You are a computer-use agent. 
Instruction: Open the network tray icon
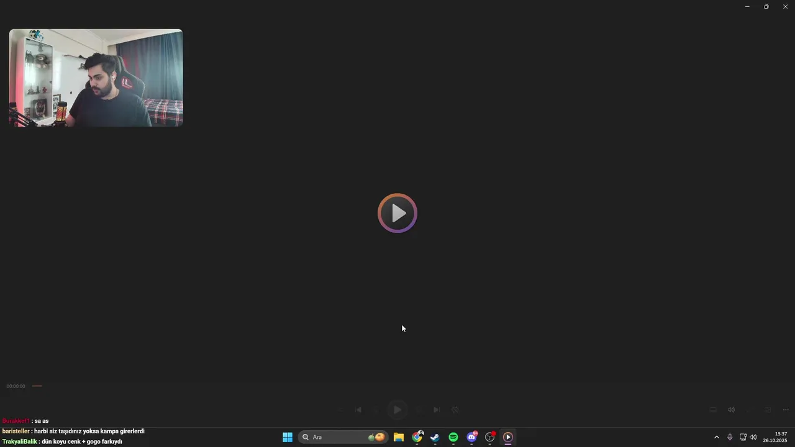point(743,437)
